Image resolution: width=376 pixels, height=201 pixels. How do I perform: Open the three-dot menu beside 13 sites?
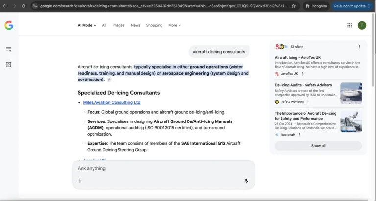359,47
